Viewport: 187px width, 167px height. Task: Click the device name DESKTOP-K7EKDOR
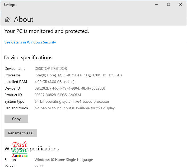pyautogui.click(x=51, y=68)
